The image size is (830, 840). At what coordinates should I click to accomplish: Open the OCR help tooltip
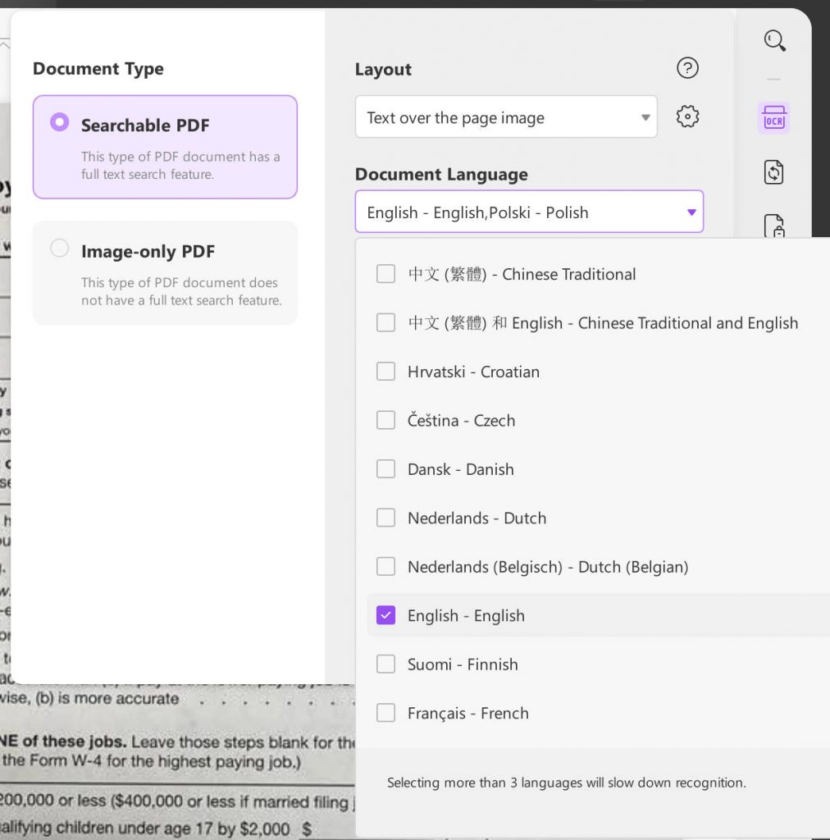[687, 68]
